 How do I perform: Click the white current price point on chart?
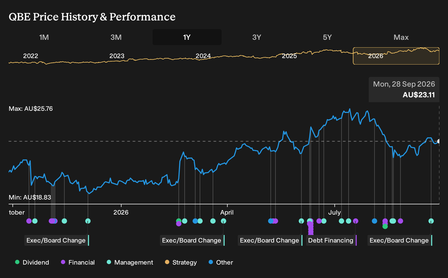point(439,141)
